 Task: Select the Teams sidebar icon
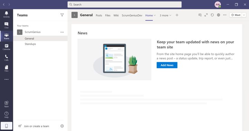coord(6,36)
